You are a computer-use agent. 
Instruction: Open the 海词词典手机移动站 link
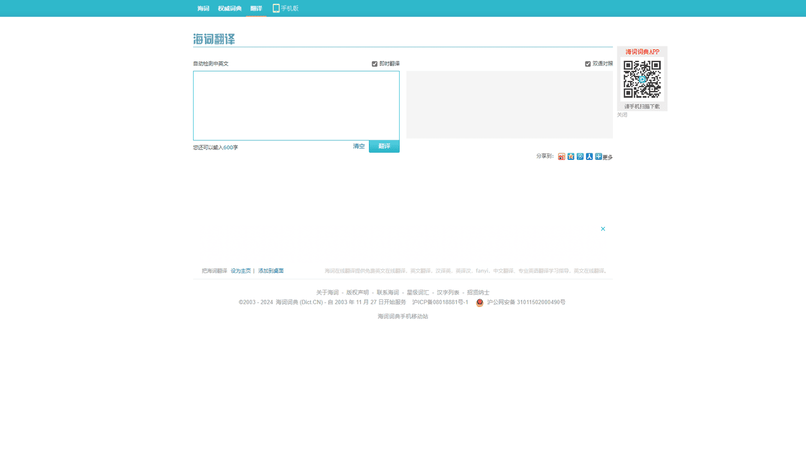click(x=403, y=317)
